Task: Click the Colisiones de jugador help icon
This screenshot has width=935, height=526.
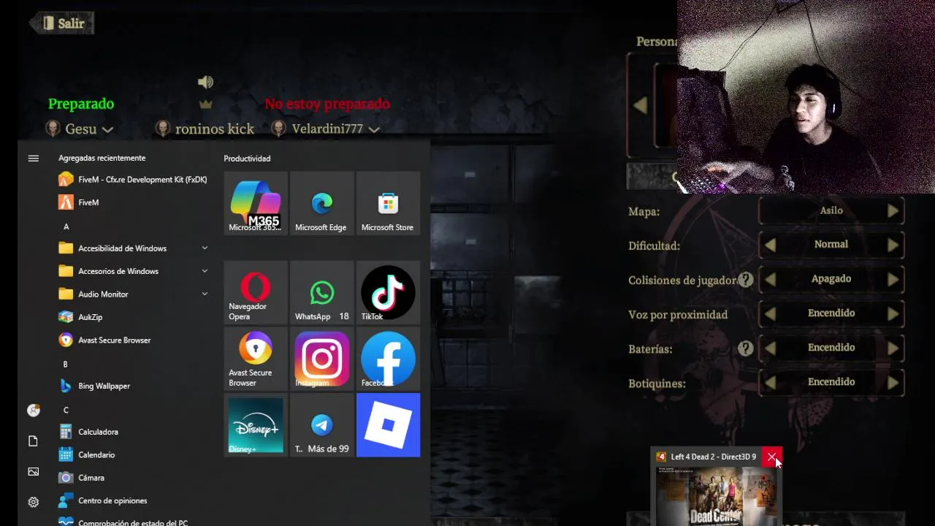Action: point(745,279)
